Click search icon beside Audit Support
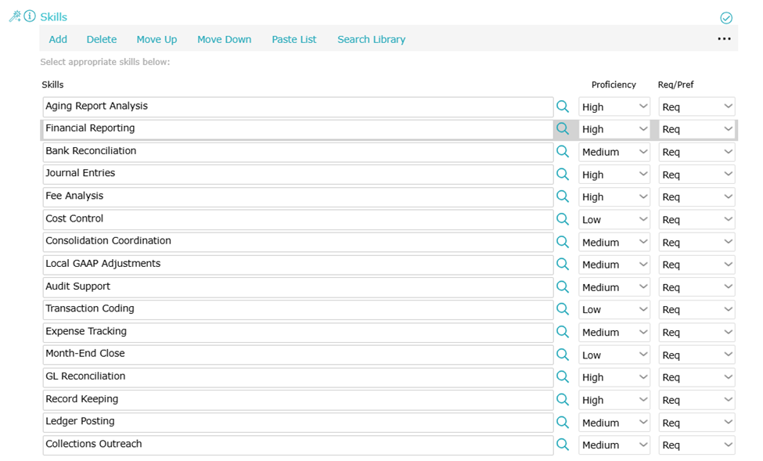Image resolution: width=763 pixels, height=461 pixels. click(562, 287)
